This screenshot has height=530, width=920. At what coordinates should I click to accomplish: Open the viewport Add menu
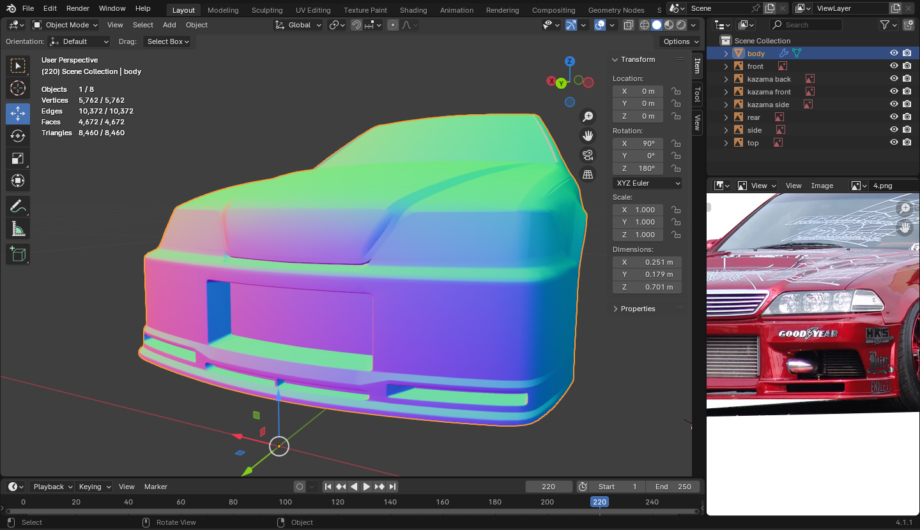point(169,25)
